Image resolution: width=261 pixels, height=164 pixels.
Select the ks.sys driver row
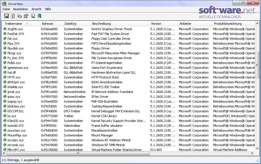click(128, 116)
